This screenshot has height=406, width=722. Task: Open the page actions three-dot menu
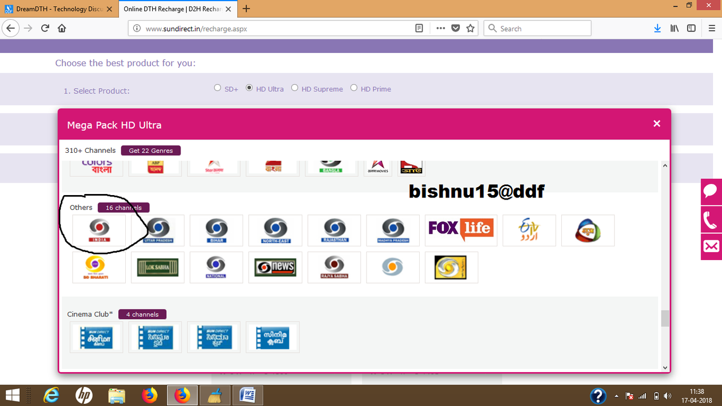(440, 28)
